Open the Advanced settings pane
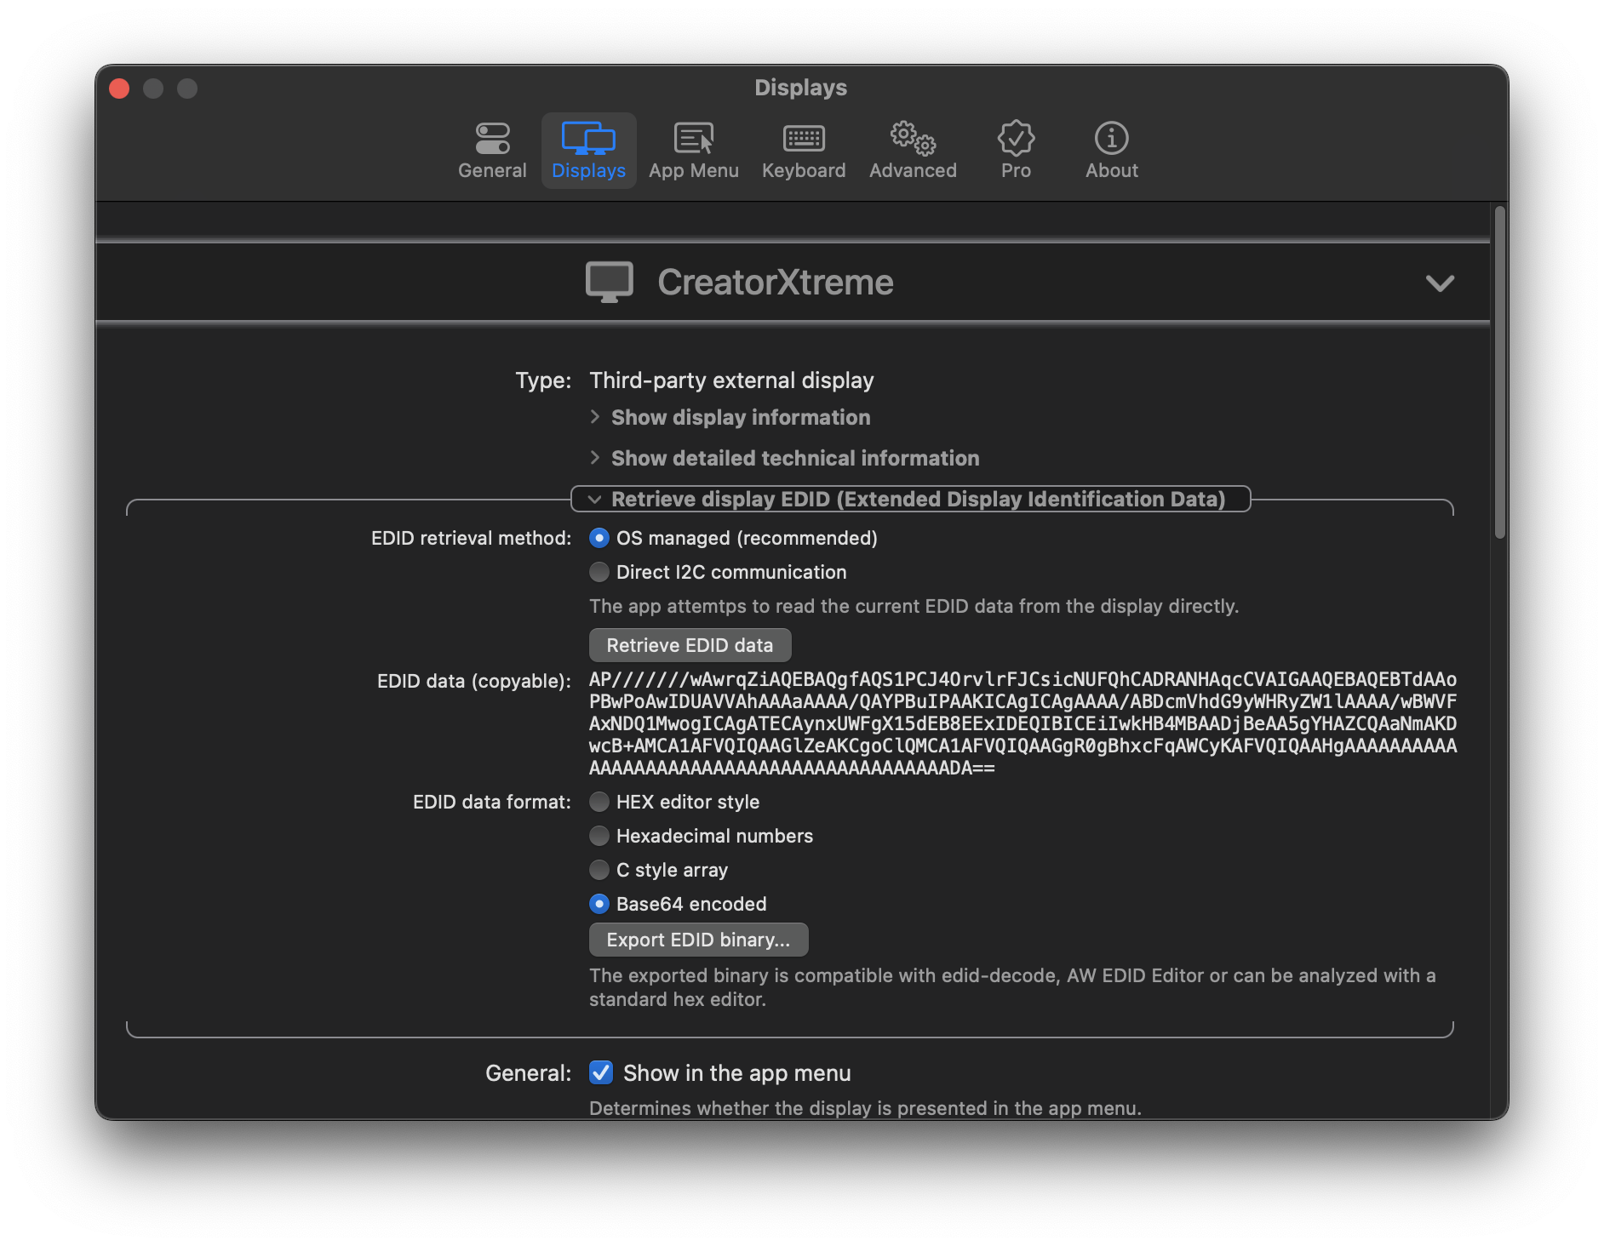The width and height of the screenshot is (1604, 1246). coord(912,150)
